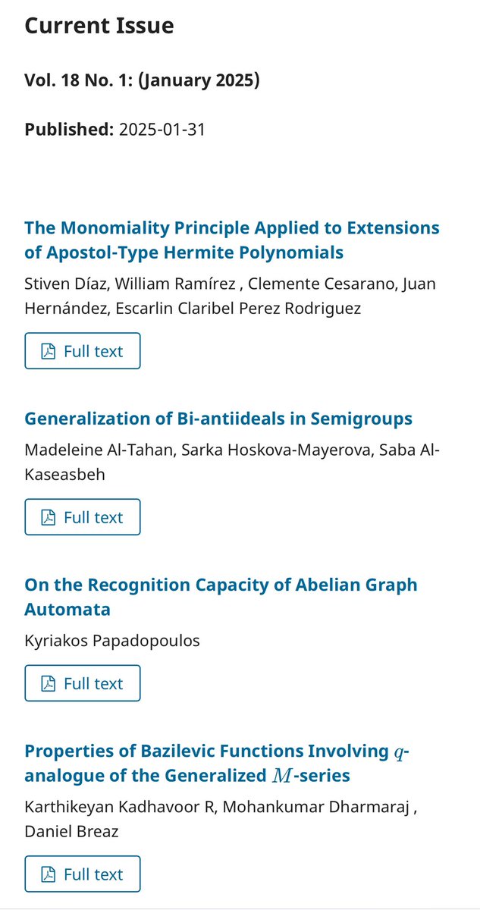This screenshot has height=910, width=480.
Task: Click the PDF icon under Abelian Graph Automata article
Action: (48, 684)
